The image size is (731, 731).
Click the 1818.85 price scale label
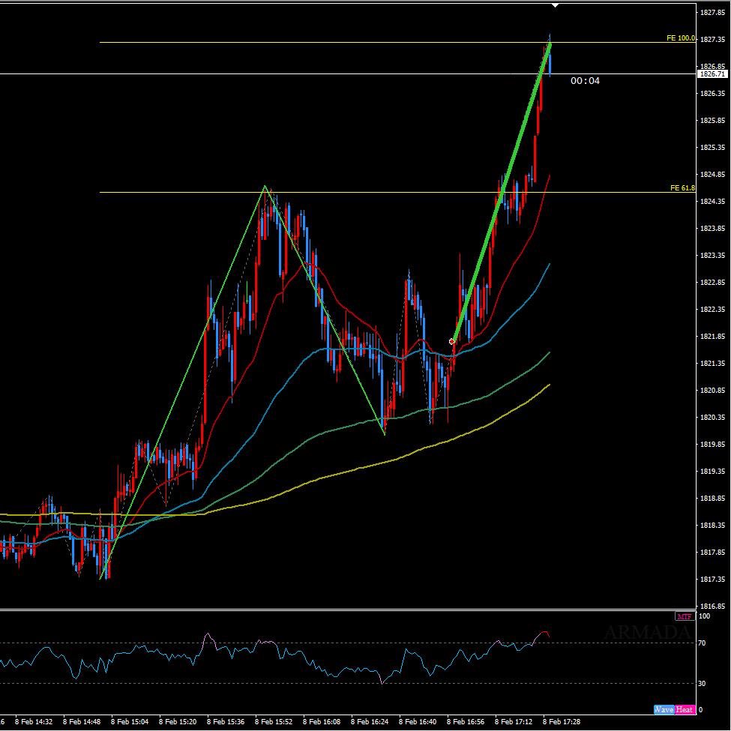(x=713, y=499)
